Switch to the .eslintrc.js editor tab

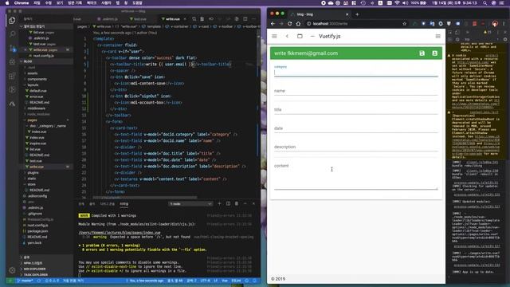(x=110, y=19)
